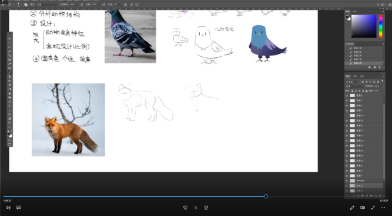Select the Pen tool
The height and width of the screenshot is (216, 392).
[10, 102]
